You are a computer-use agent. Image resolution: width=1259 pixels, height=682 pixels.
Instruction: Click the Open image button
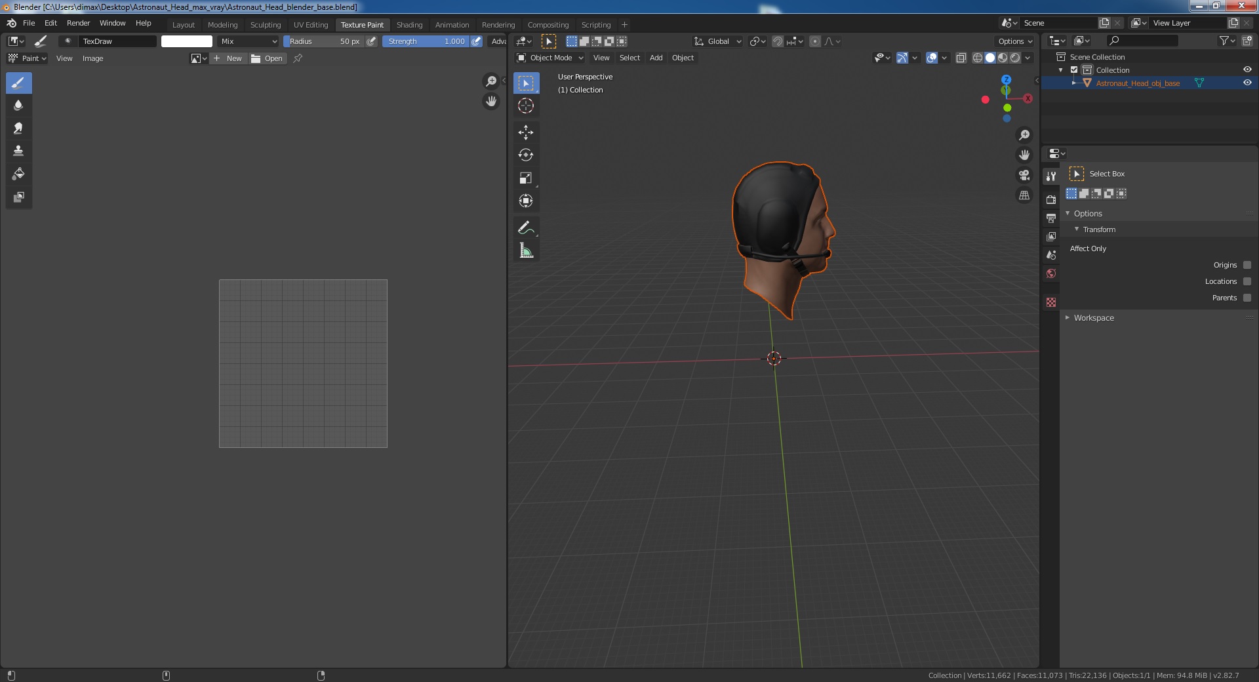point(268,58)
